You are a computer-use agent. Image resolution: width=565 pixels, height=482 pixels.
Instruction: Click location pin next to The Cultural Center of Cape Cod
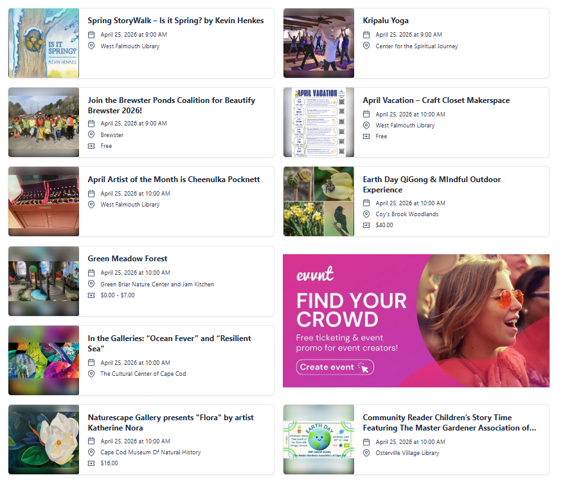click(x=91, y=374)
